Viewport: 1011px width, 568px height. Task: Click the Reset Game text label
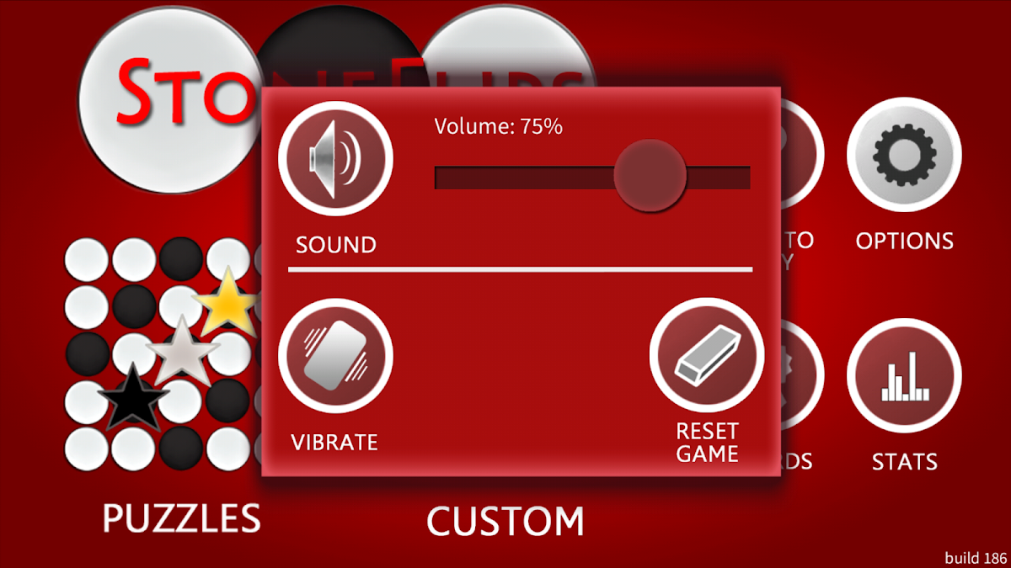(x=708, y=443)
